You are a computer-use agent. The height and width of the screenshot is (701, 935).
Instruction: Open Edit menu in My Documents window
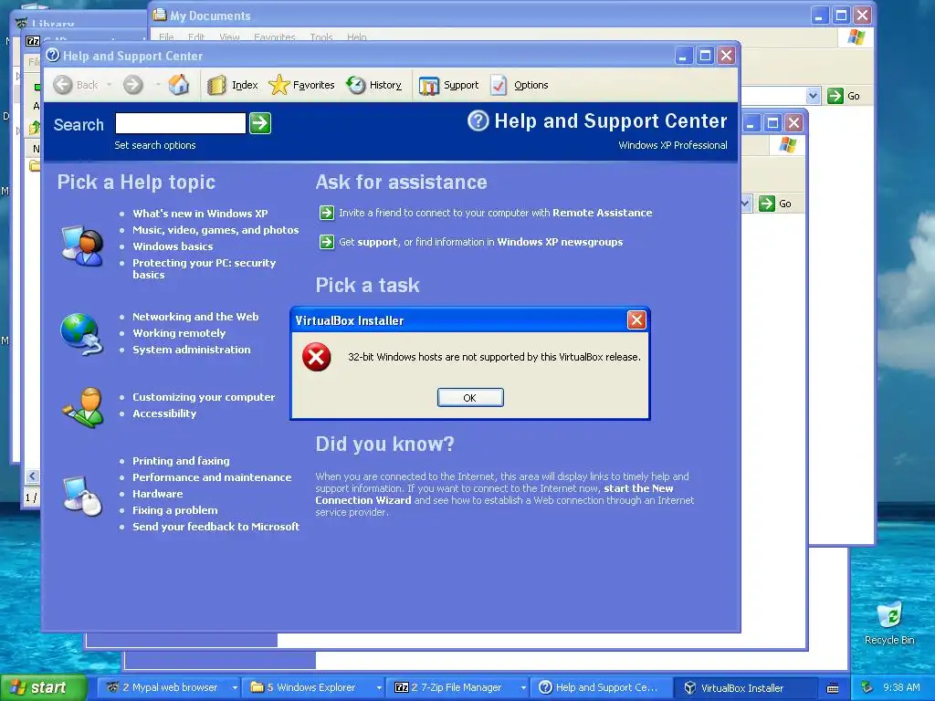196,37
